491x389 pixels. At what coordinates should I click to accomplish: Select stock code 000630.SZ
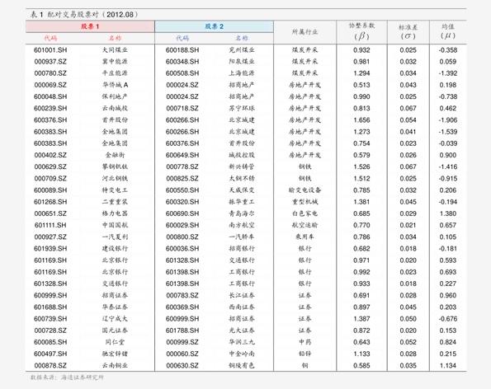pos(182,366)
